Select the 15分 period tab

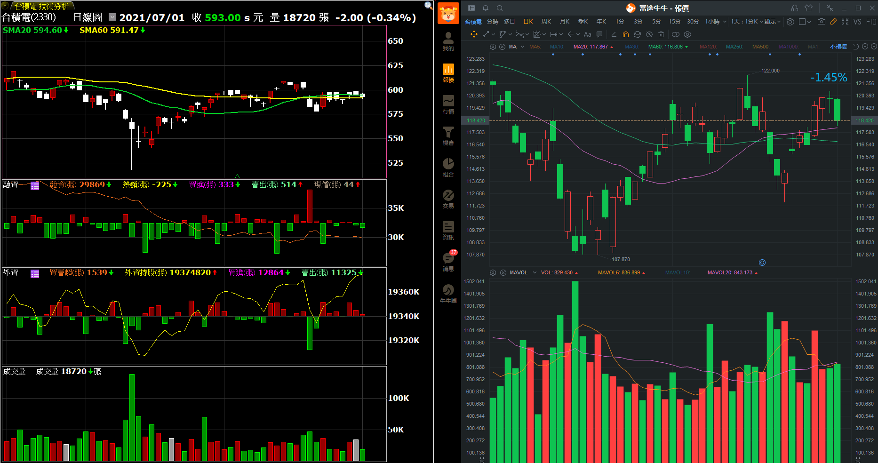[x=674, y=22]
